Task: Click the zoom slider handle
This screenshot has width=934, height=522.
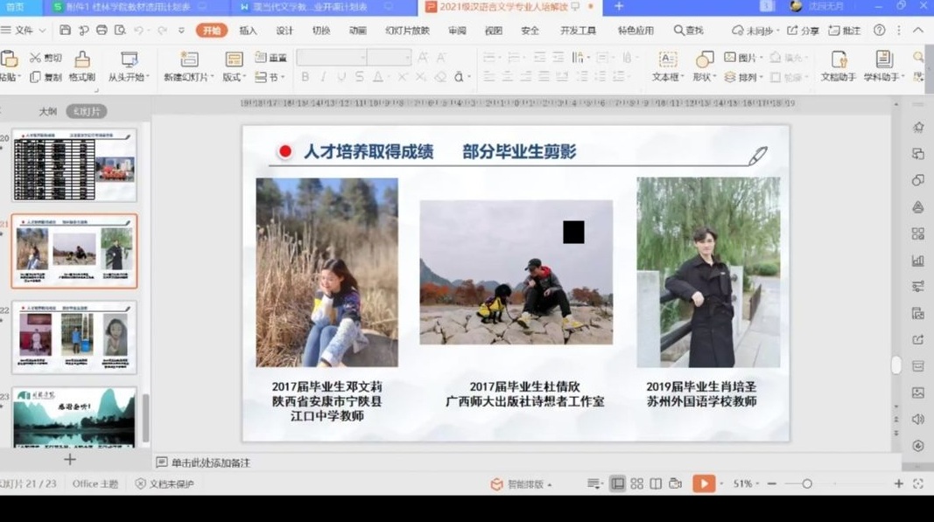Action: click(x=807, y=484)
